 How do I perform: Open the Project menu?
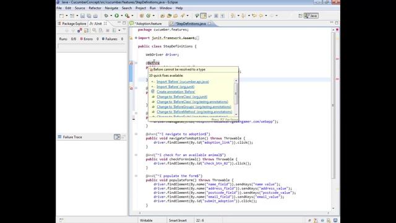pos(140,8)
